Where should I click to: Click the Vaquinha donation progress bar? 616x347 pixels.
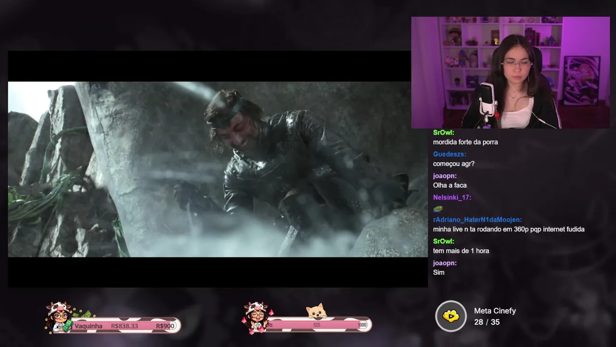click(126, 326)
